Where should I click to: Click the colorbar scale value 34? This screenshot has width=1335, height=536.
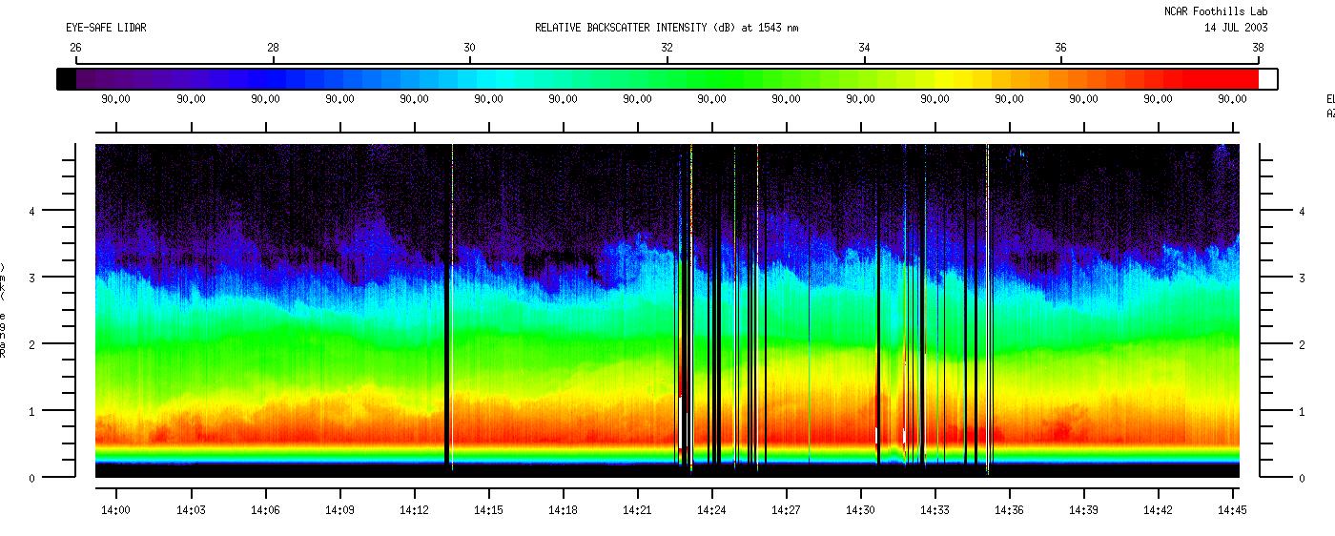coord(864,48)
